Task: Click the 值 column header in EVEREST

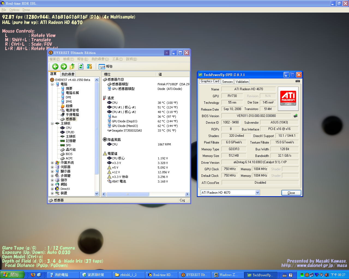Action: tap(173, 74)
